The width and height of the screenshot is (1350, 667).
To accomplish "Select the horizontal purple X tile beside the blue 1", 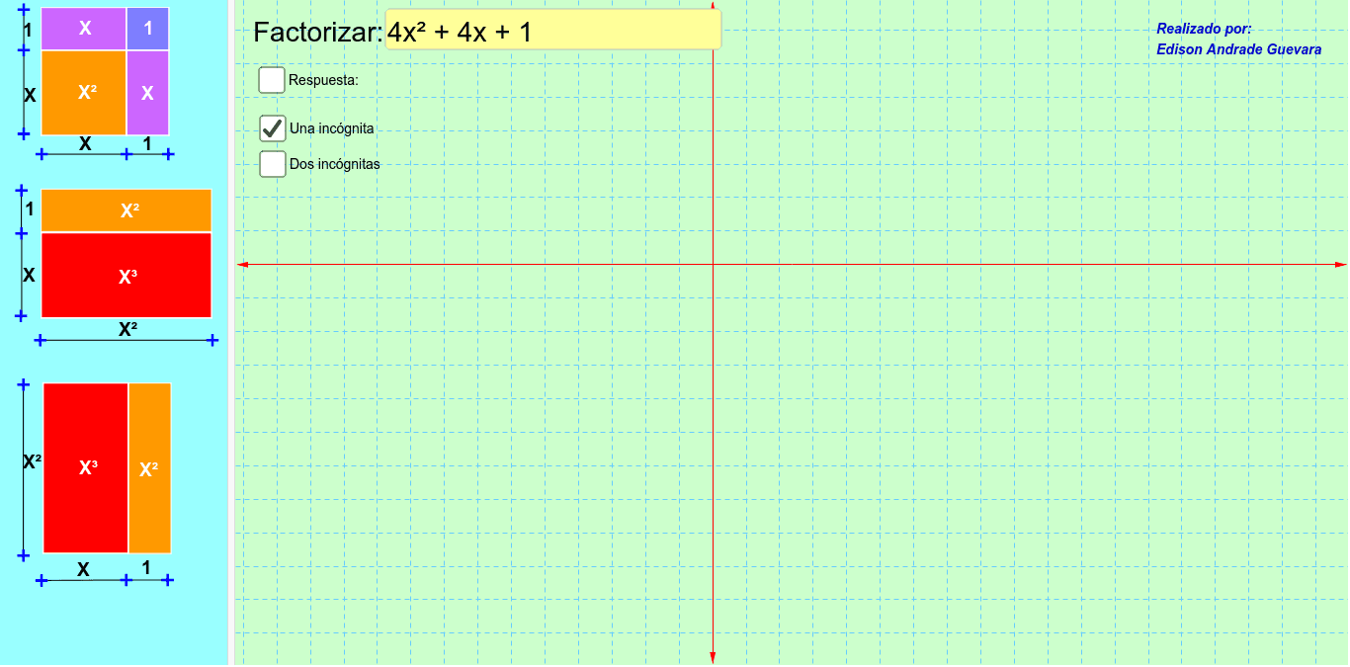I will coord(84,29).
